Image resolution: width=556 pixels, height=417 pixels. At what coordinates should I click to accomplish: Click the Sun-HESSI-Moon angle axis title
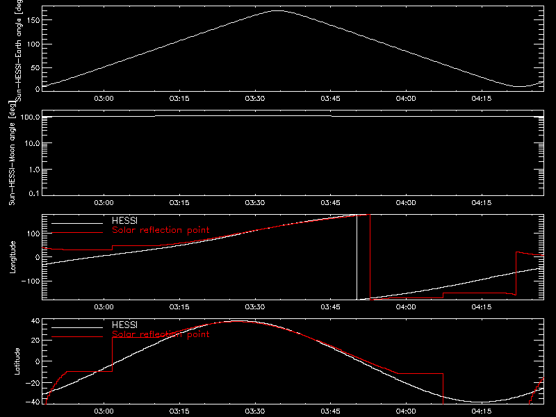tap(12, 153)
